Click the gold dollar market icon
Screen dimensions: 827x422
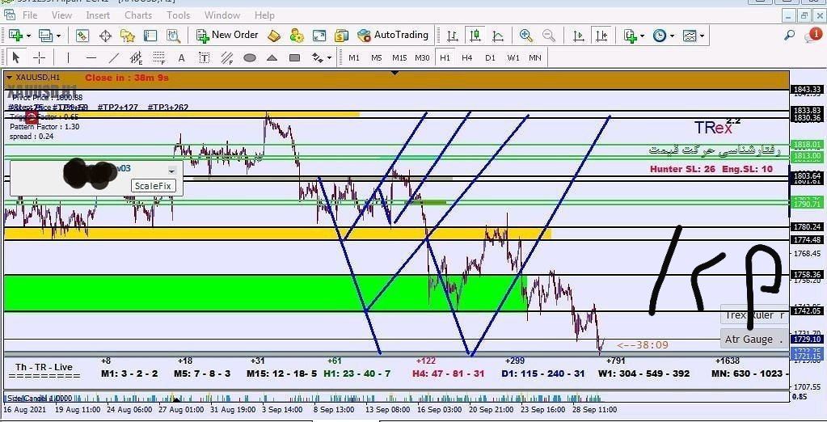click(342, 36)
